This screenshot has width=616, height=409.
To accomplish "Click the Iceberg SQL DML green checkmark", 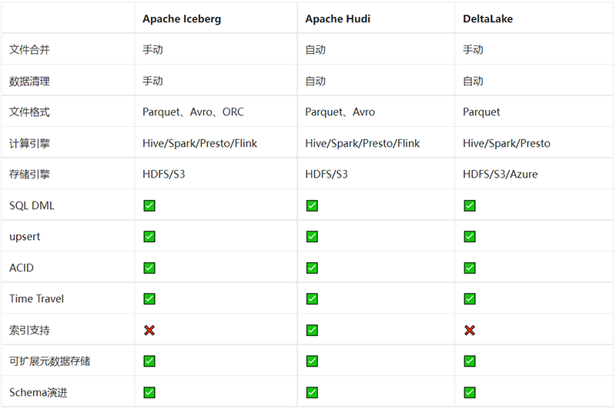I will click(x=149, y=205).
